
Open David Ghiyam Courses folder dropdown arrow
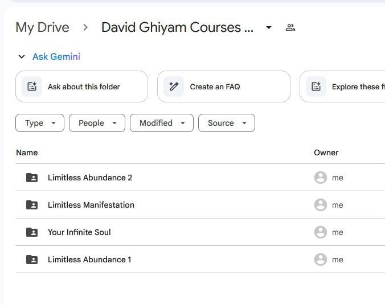tap(269, 27)
